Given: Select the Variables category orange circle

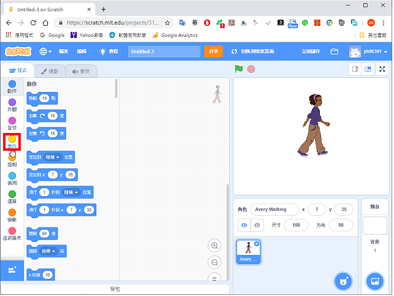Looking at the screenshot, I should pyautogui.click(x=12, y=212).
